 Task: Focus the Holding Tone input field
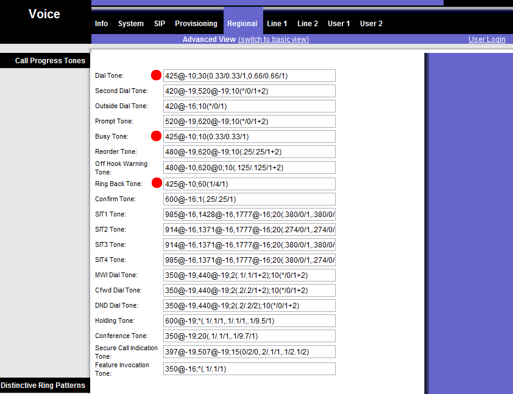coord(249,321)
